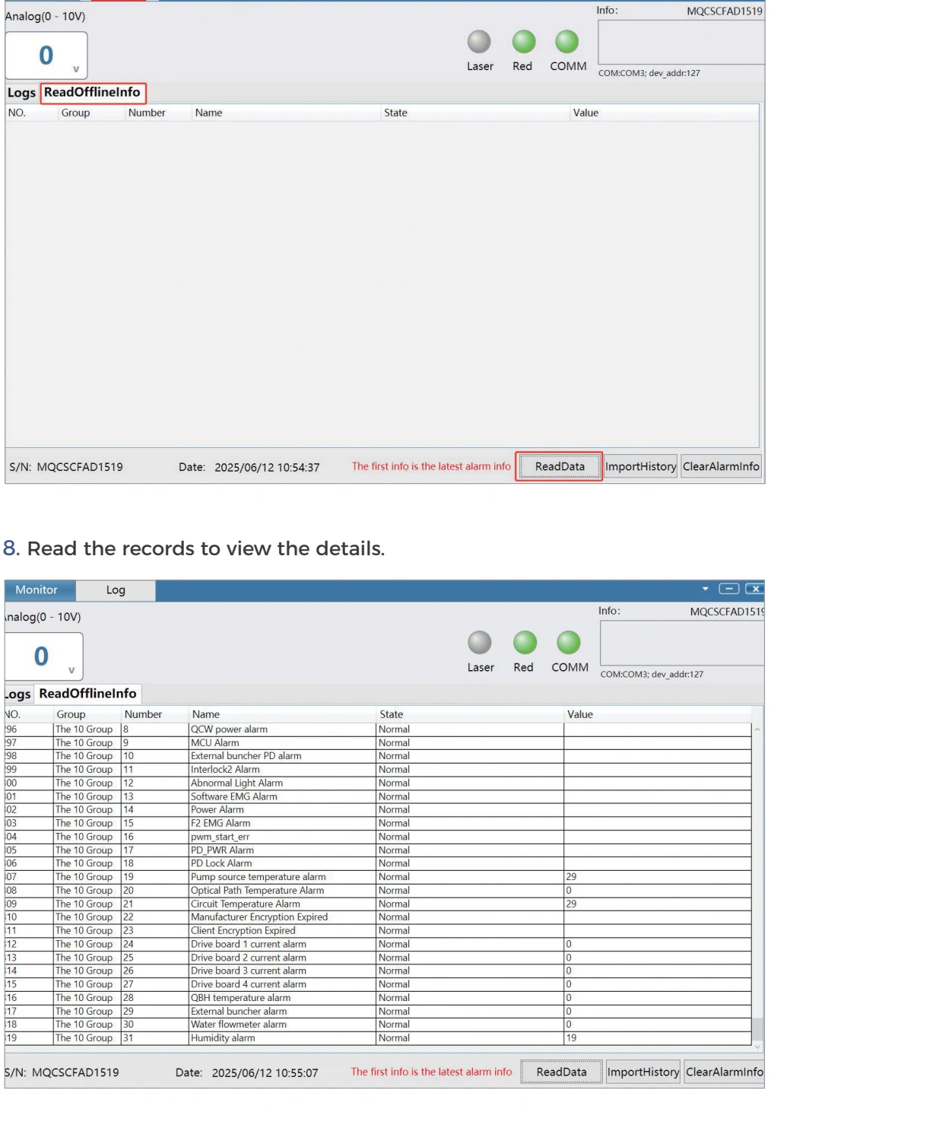Minimize the window with the Monitor tab
The image size is (936, 1144).
point(728,589)
